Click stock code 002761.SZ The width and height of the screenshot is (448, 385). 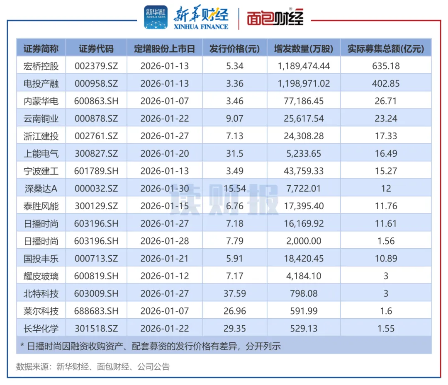[x=96, y=136]
